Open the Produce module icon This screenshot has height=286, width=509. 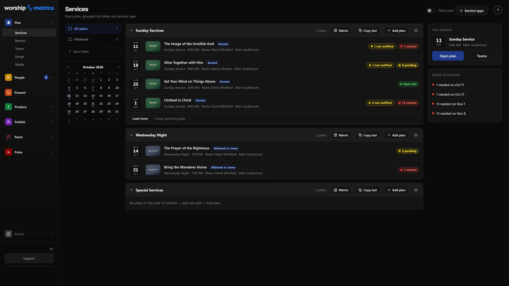[9, 107]
